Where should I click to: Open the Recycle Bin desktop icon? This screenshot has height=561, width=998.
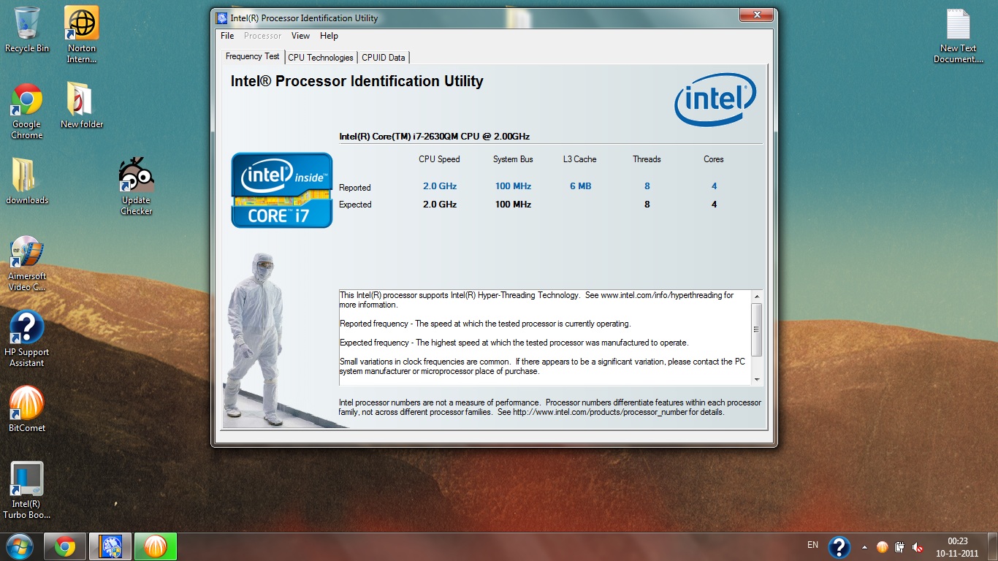(27, 29)
